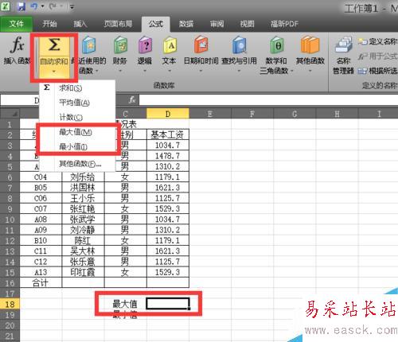Open the Date and Time (日期和时间) functions icon

click(201, 45)
